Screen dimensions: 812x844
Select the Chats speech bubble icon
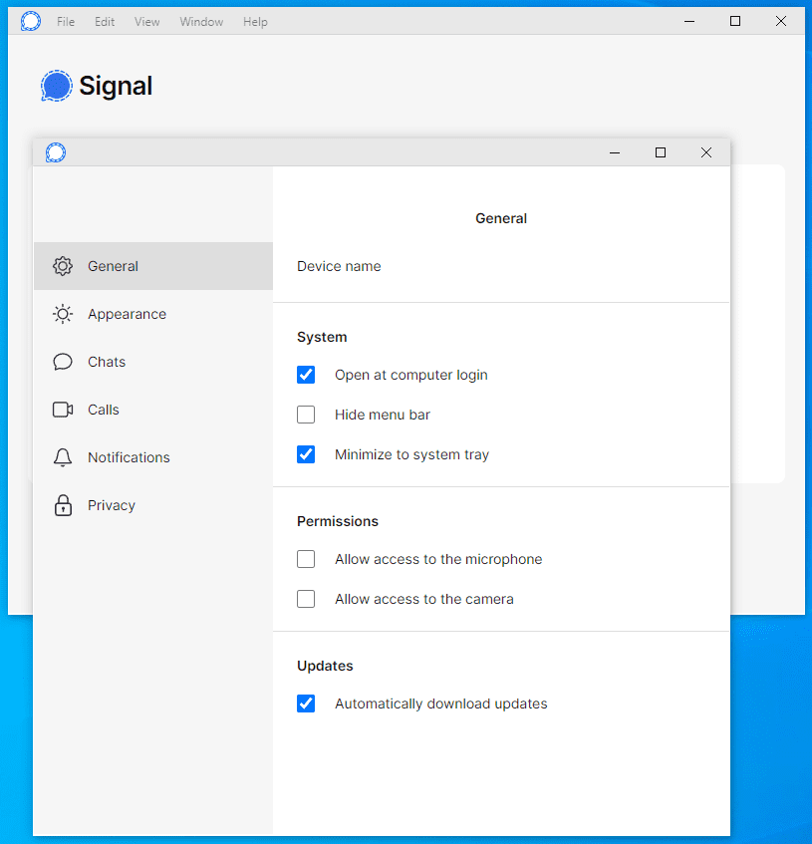point(63,362)
